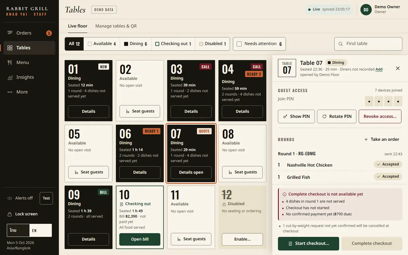Click the receipt icon beside Checking out on table 10

pyautogui.click(x=121, y=204)
